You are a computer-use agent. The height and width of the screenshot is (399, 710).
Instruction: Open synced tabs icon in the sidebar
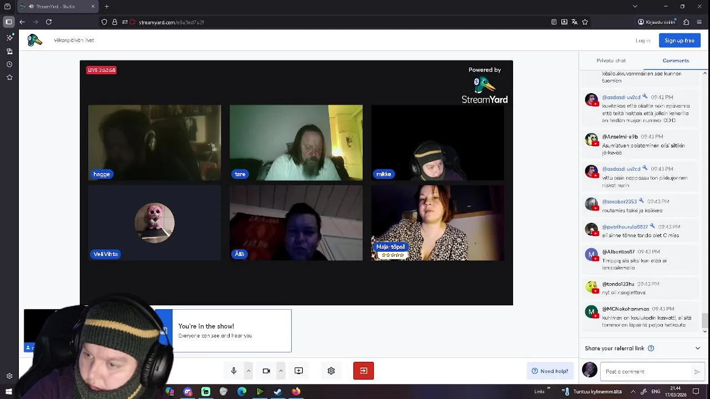9,51
